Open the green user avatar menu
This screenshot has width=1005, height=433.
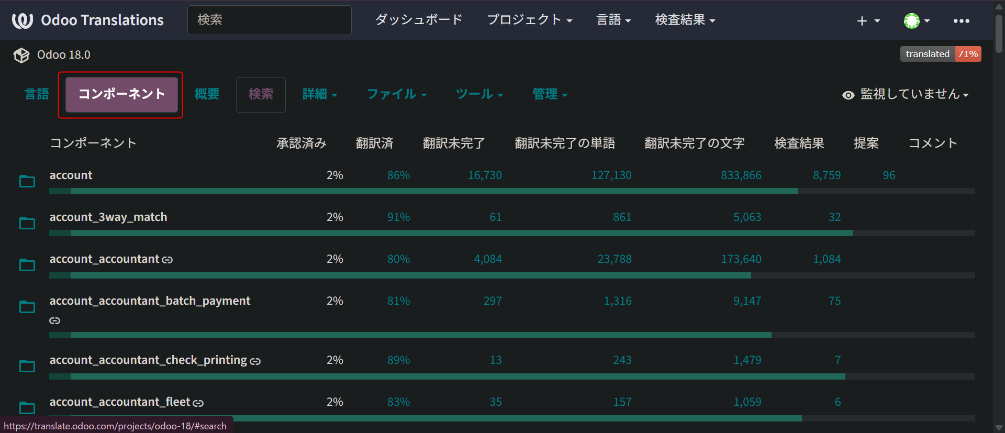(917, 21)
